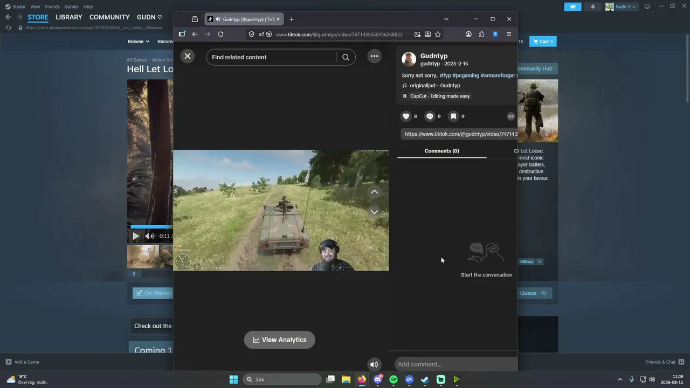Open the Firefox hamburger application menu
690x388 pixels.
(508, 34)
